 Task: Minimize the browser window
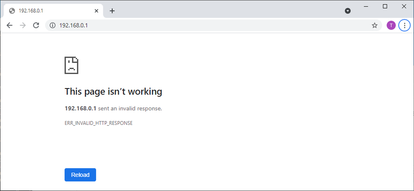point(366,6)
